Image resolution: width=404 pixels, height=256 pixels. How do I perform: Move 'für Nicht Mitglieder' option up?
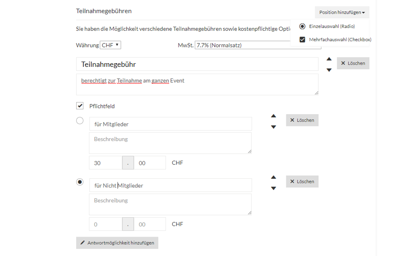click(x=274, y=177)
